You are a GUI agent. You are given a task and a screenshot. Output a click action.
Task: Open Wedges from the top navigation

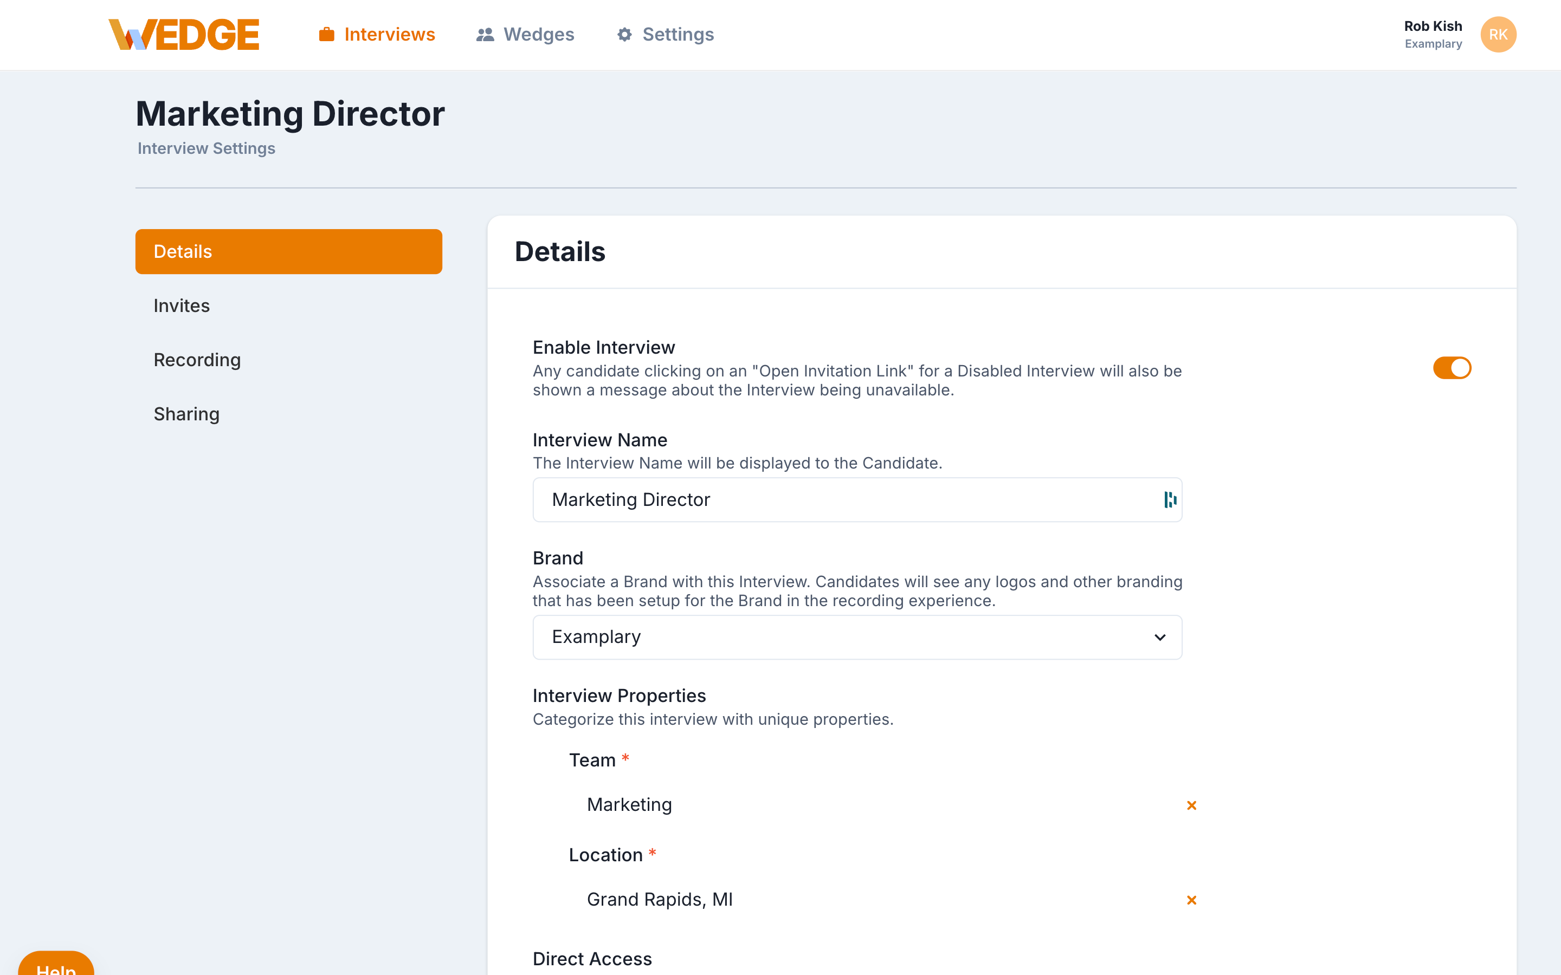coord(539,34)
